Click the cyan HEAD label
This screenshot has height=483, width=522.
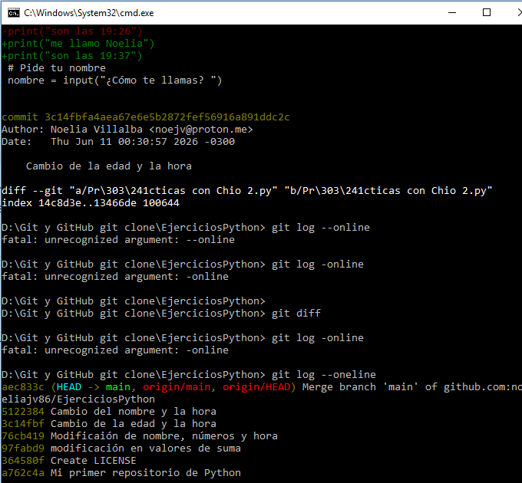(69, 387)
